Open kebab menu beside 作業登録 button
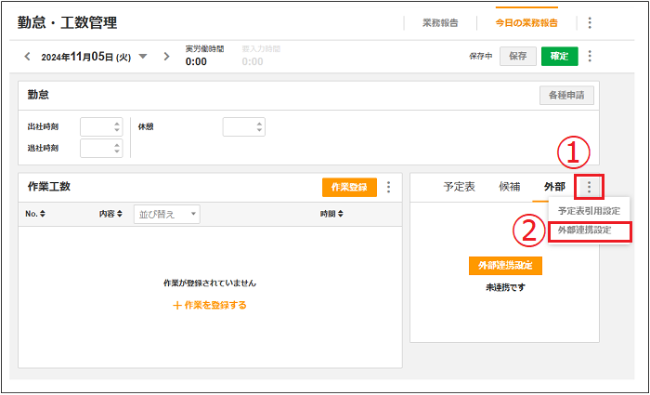The width and height of the screenshot is (650, 395). [388, 187]
